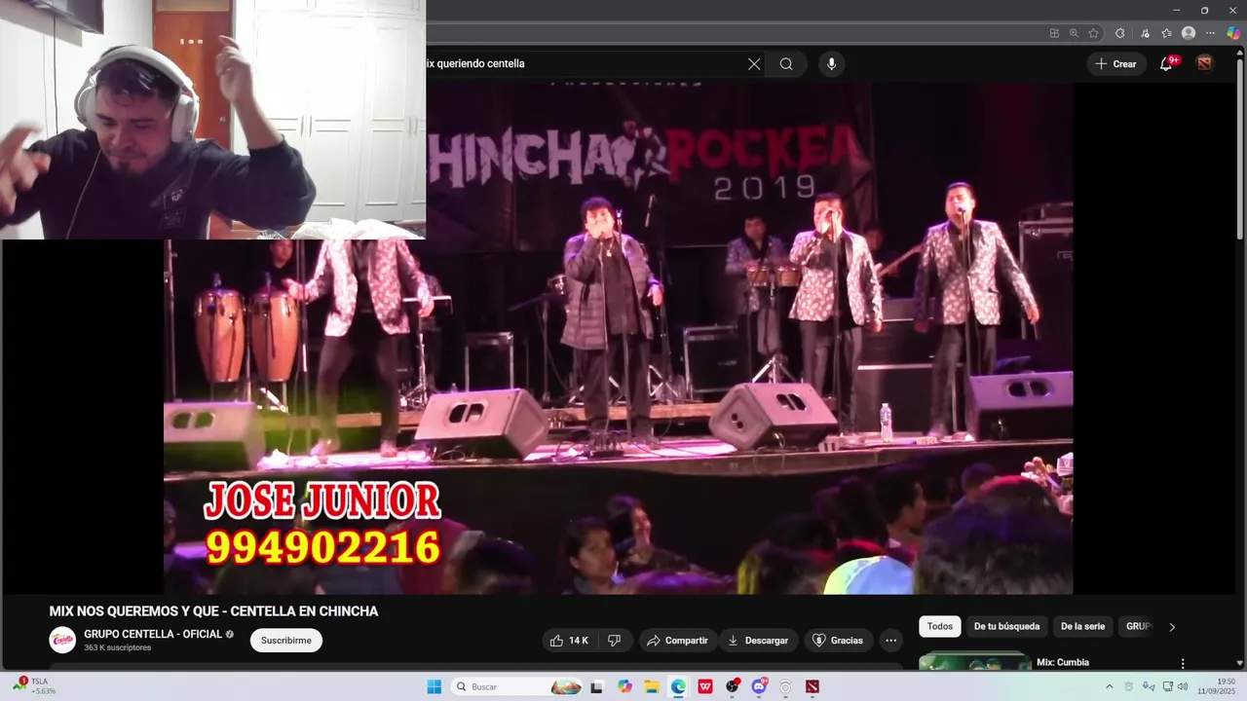Click the Edge media music note icon

[x=1144, y=33]
